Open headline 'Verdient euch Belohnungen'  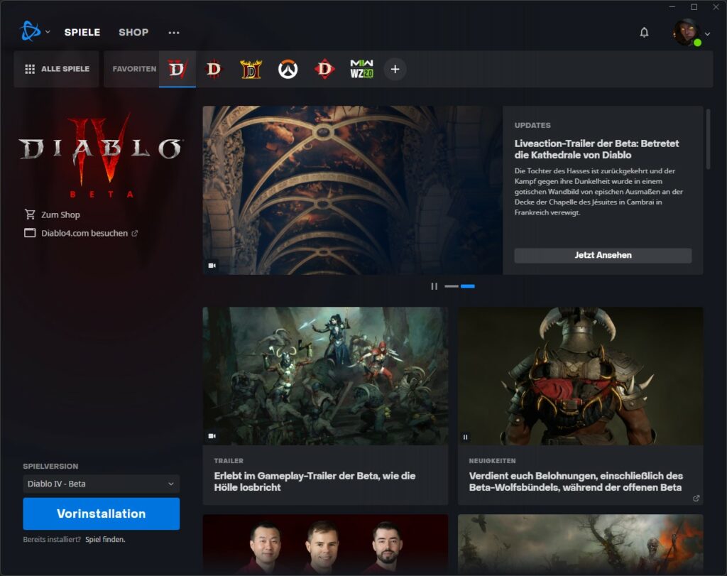575,482
